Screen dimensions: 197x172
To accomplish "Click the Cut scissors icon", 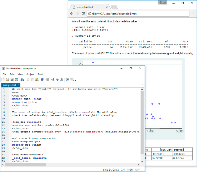I will (28, 79).
